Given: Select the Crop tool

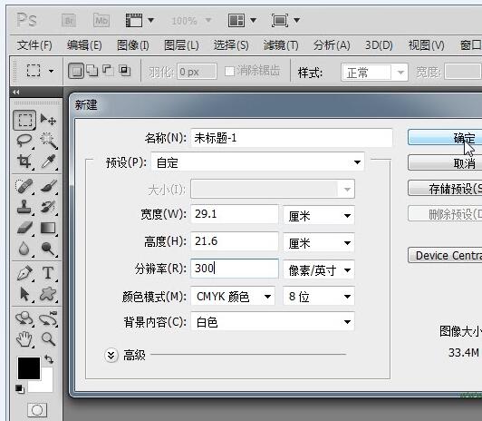Looking at the screenshot, I should [x=24, y=161].
